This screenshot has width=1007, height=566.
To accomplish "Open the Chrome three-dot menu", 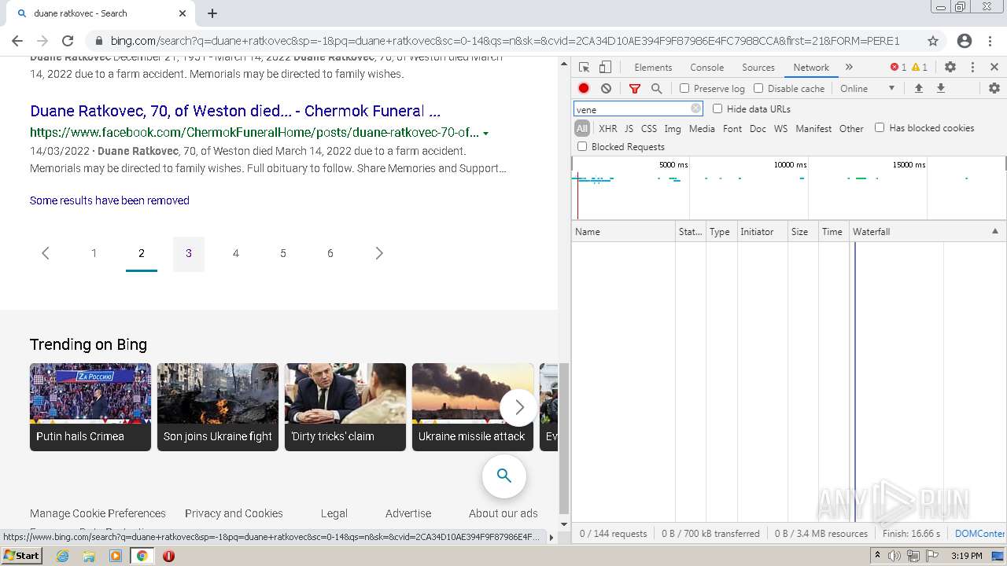I will point(991,41).
